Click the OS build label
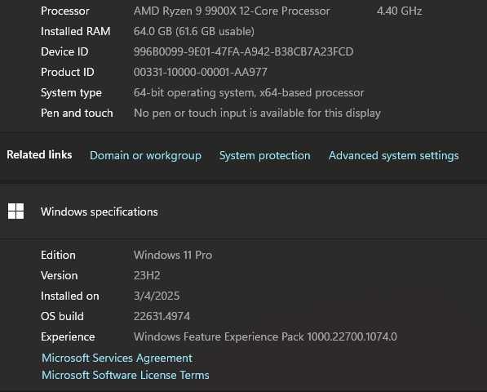The width and height of the screenshot is (487, 392). 62,317
